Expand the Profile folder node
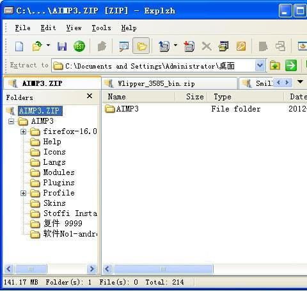The height and width of the screenshot is (291, 307). (x=23, y=193)
